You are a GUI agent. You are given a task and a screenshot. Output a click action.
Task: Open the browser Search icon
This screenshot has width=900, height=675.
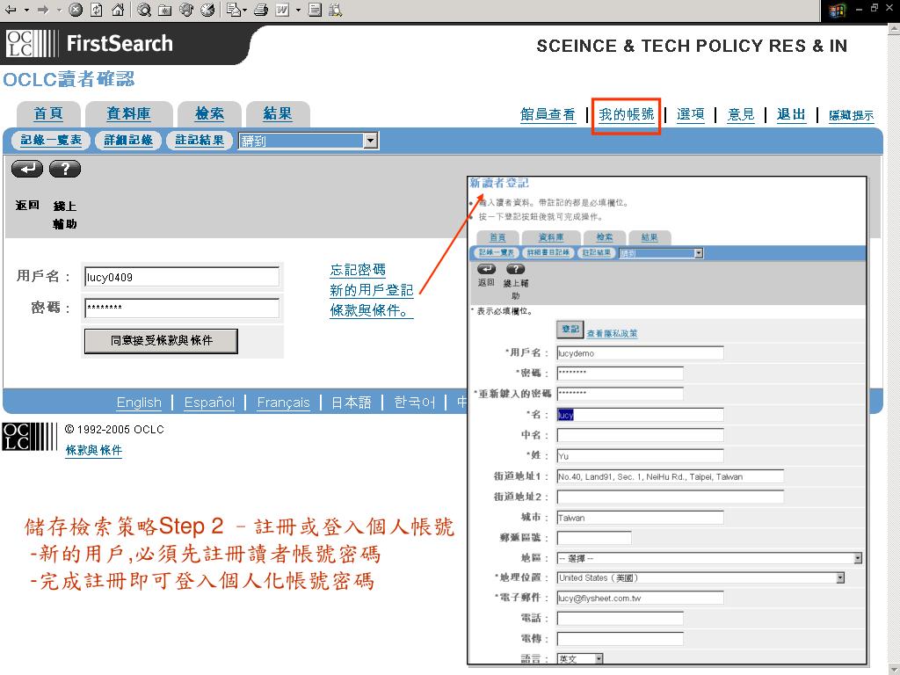(x=144, y=9)
